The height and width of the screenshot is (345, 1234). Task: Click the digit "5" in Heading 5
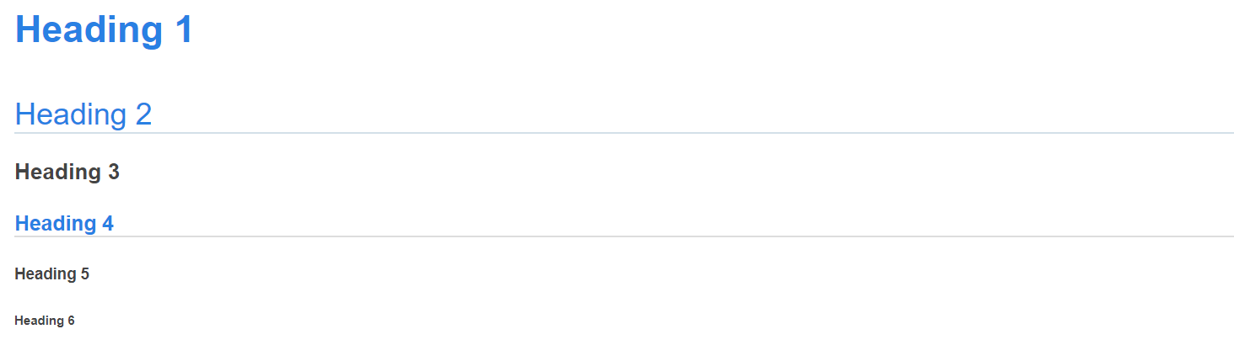point(84,274)
